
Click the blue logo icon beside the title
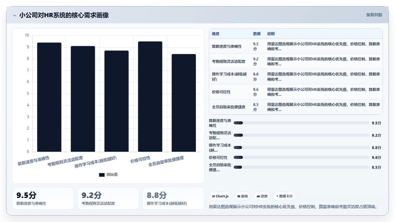tap(15, 15)
